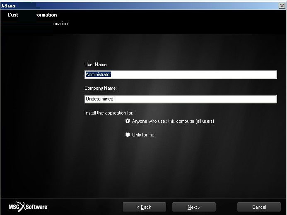The height and width of the screenshot is (215, 287).
Task: Go back with the Back button
Action: pos(144,207)
